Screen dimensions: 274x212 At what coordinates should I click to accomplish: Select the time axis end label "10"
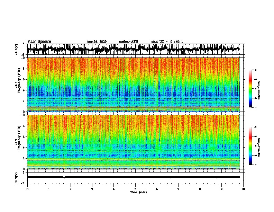pyautogui.click(x=243, y=189)
